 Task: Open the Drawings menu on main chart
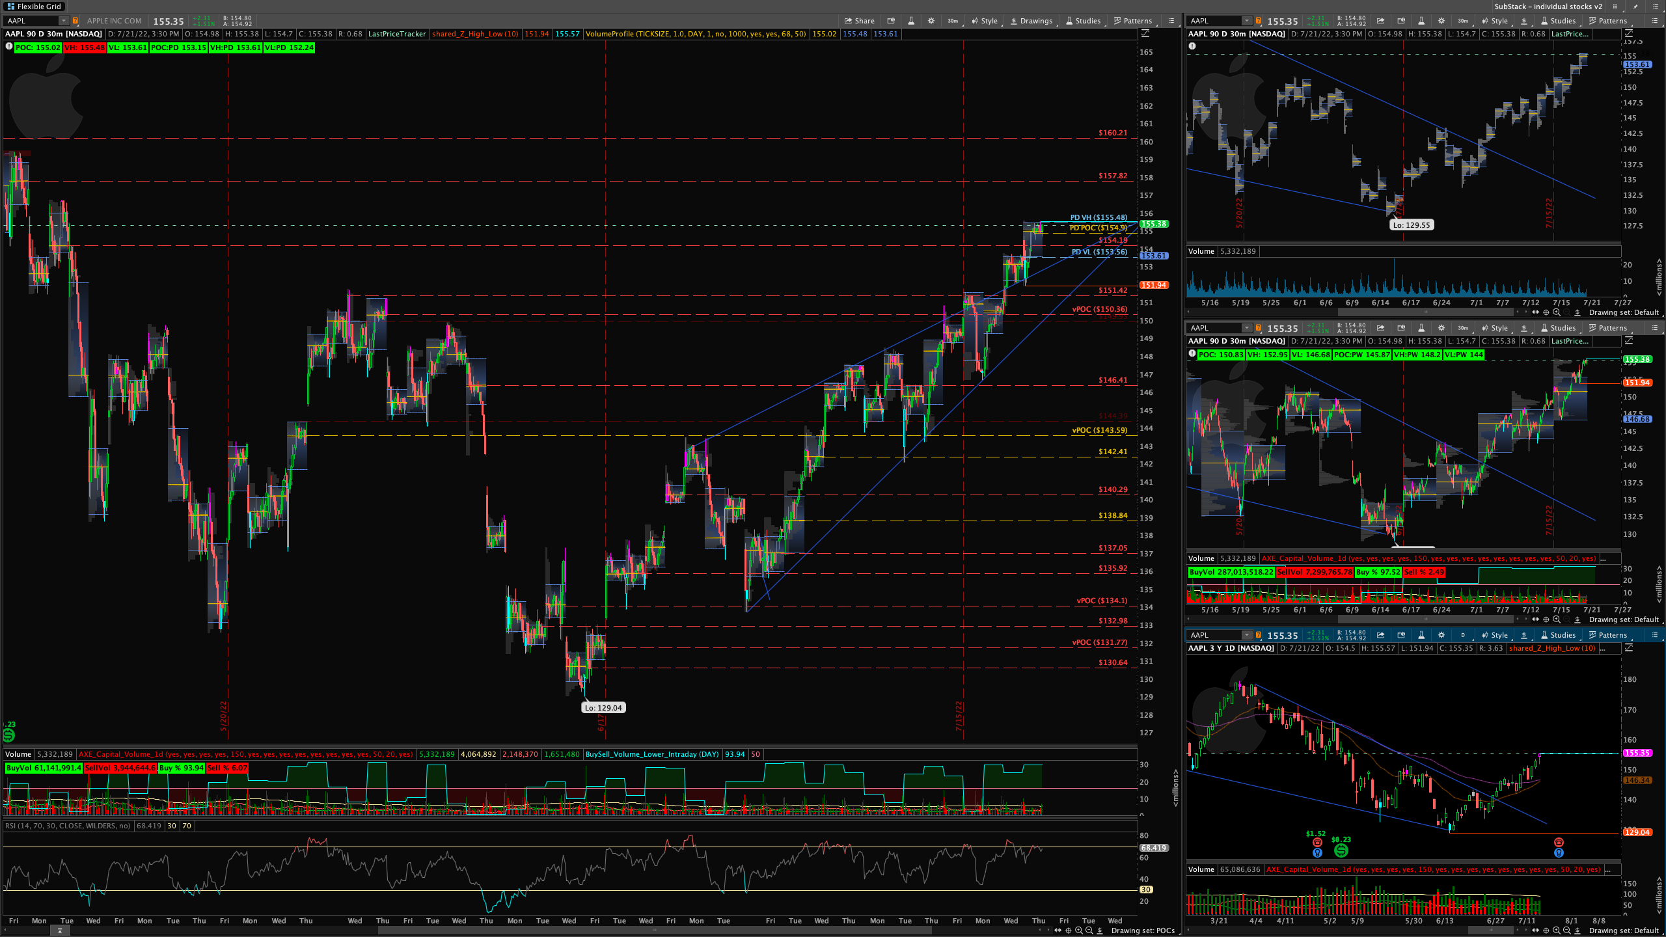(x=1031, y=21)
